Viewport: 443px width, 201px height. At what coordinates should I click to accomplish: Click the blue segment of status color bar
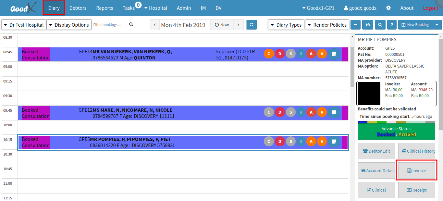coord(363,122)
